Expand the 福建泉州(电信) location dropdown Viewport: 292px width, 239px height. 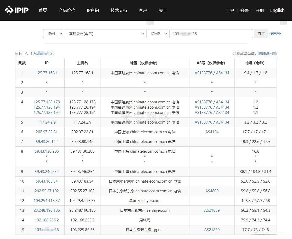[x=105, y=34]
